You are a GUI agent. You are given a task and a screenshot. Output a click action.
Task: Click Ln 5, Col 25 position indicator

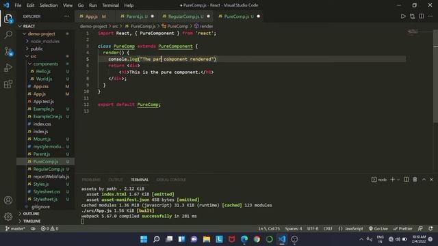(x=269, y=228)
